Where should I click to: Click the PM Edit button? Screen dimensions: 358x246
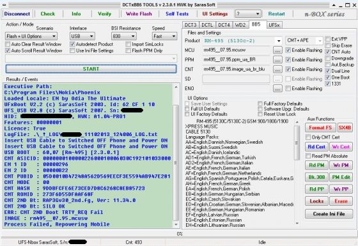point(341,177)
